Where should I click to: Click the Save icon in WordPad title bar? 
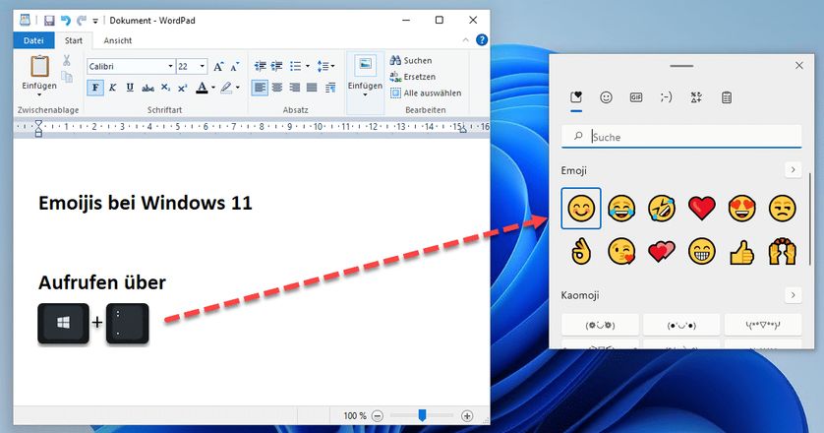(x=49, y=21)
